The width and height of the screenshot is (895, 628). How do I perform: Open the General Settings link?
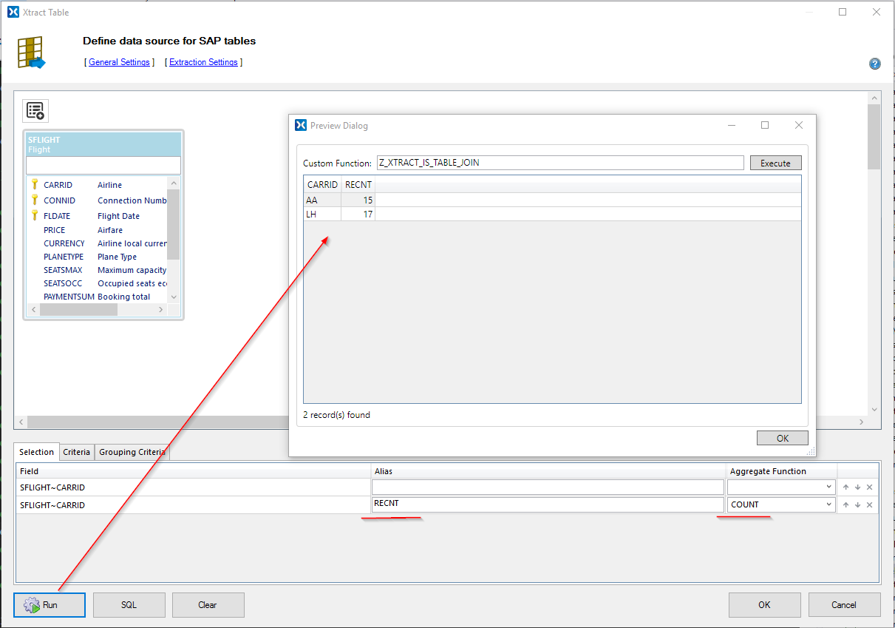click(x=119, y=62)
